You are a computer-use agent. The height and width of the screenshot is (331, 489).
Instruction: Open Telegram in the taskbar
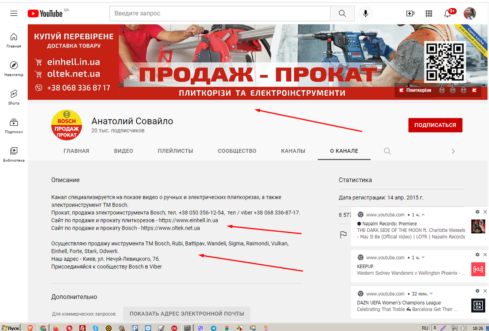click(x=213, y=328)
